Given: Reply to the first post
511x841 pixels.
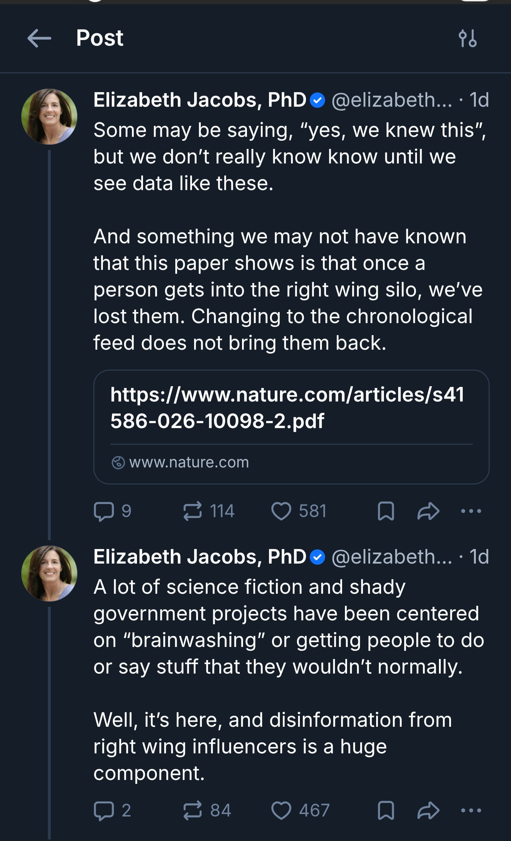Looking at the screenshot, I should coord(104,511).
